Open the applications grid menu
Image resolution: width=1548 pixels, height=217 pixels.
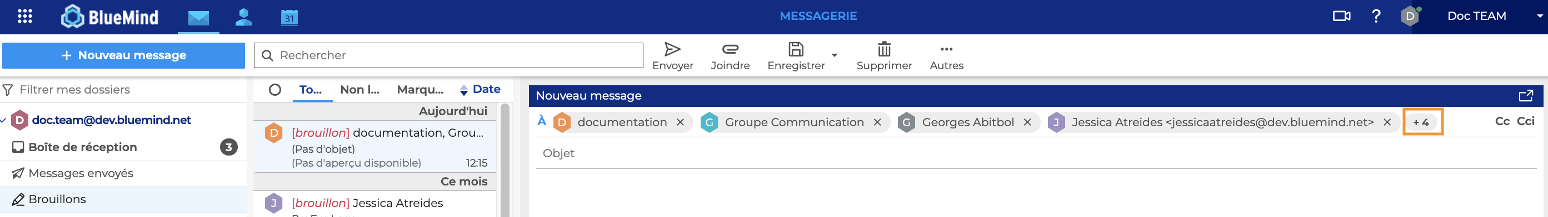[24, 16]
